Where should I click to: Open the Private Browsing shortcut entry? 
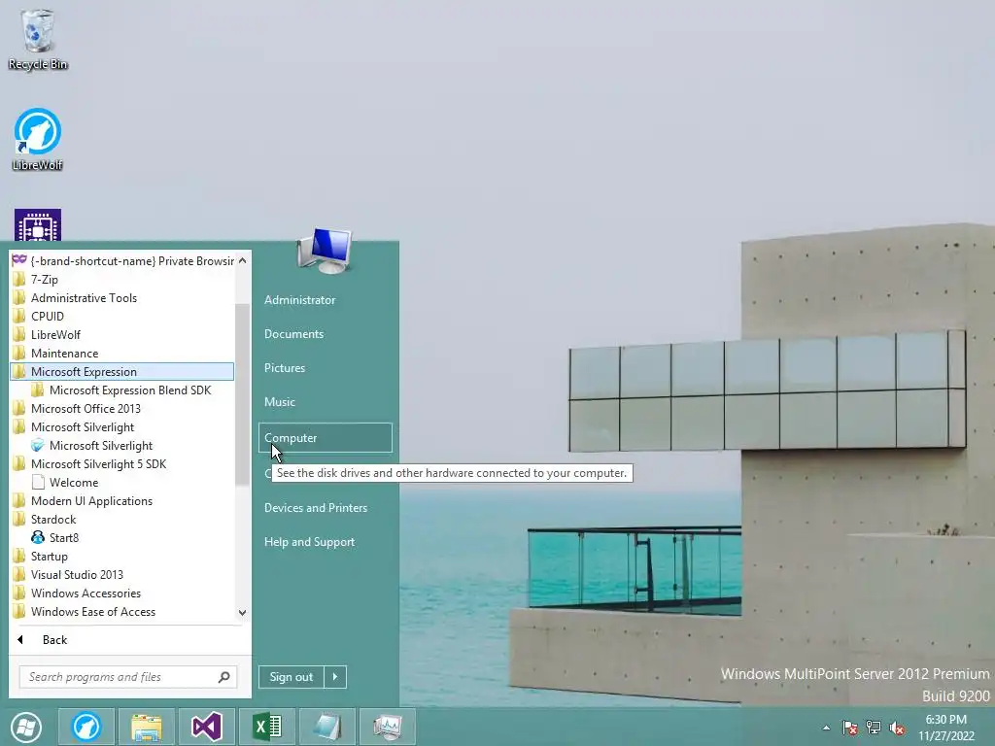tap(122, 260)
